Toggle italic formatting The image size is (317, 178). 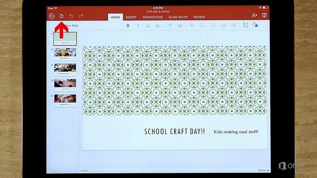tap(138, 26)
